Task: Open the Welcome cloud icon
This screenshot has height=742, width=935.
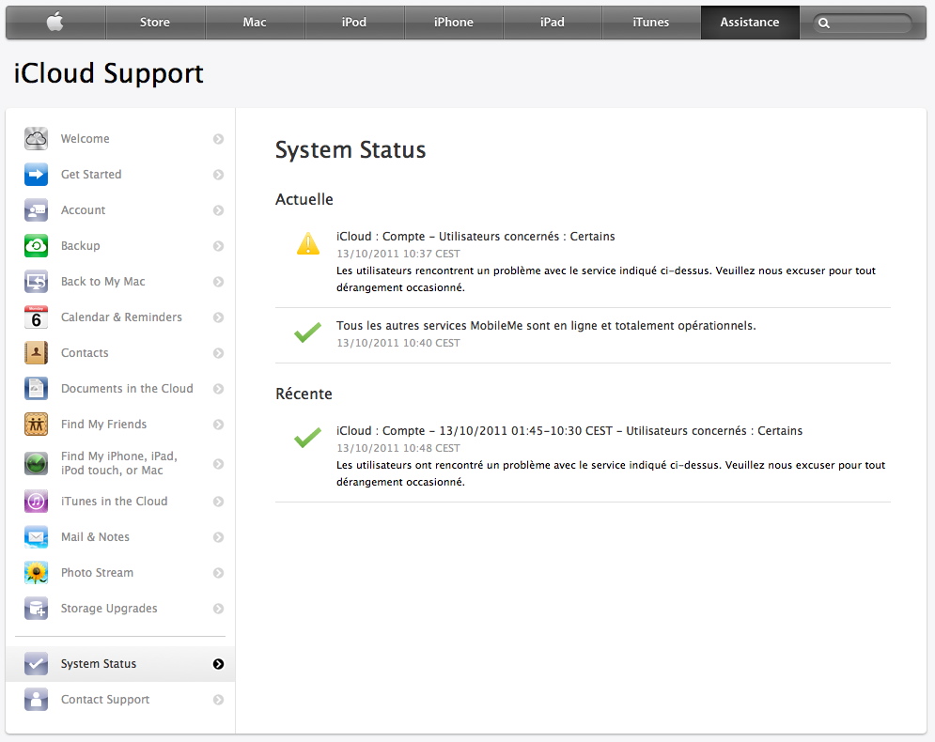Action: (x=36, y=139)
